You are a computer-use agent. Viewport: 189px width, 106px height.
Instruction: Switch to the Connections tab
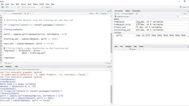(x=136, y=11)
